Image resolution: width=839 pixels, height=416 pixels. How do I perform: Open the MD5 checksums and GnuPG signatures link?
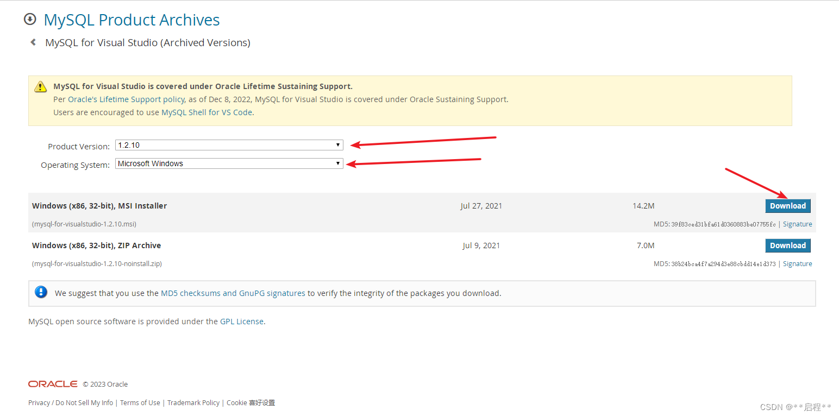click(231, 293)
